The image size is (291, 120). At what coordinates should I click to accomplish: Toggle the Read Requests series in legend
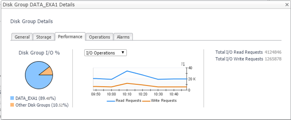click(x=124, y=101)
